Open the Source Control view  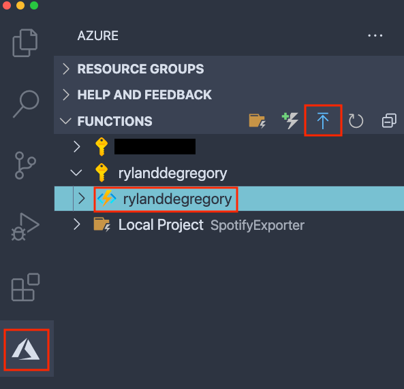(x=25, y=165)
